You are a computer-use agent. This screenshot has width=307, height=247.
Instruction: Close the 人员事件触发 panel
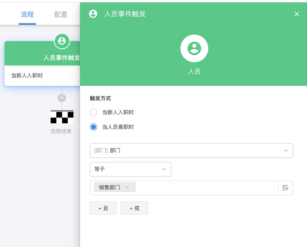pos(297,14)
